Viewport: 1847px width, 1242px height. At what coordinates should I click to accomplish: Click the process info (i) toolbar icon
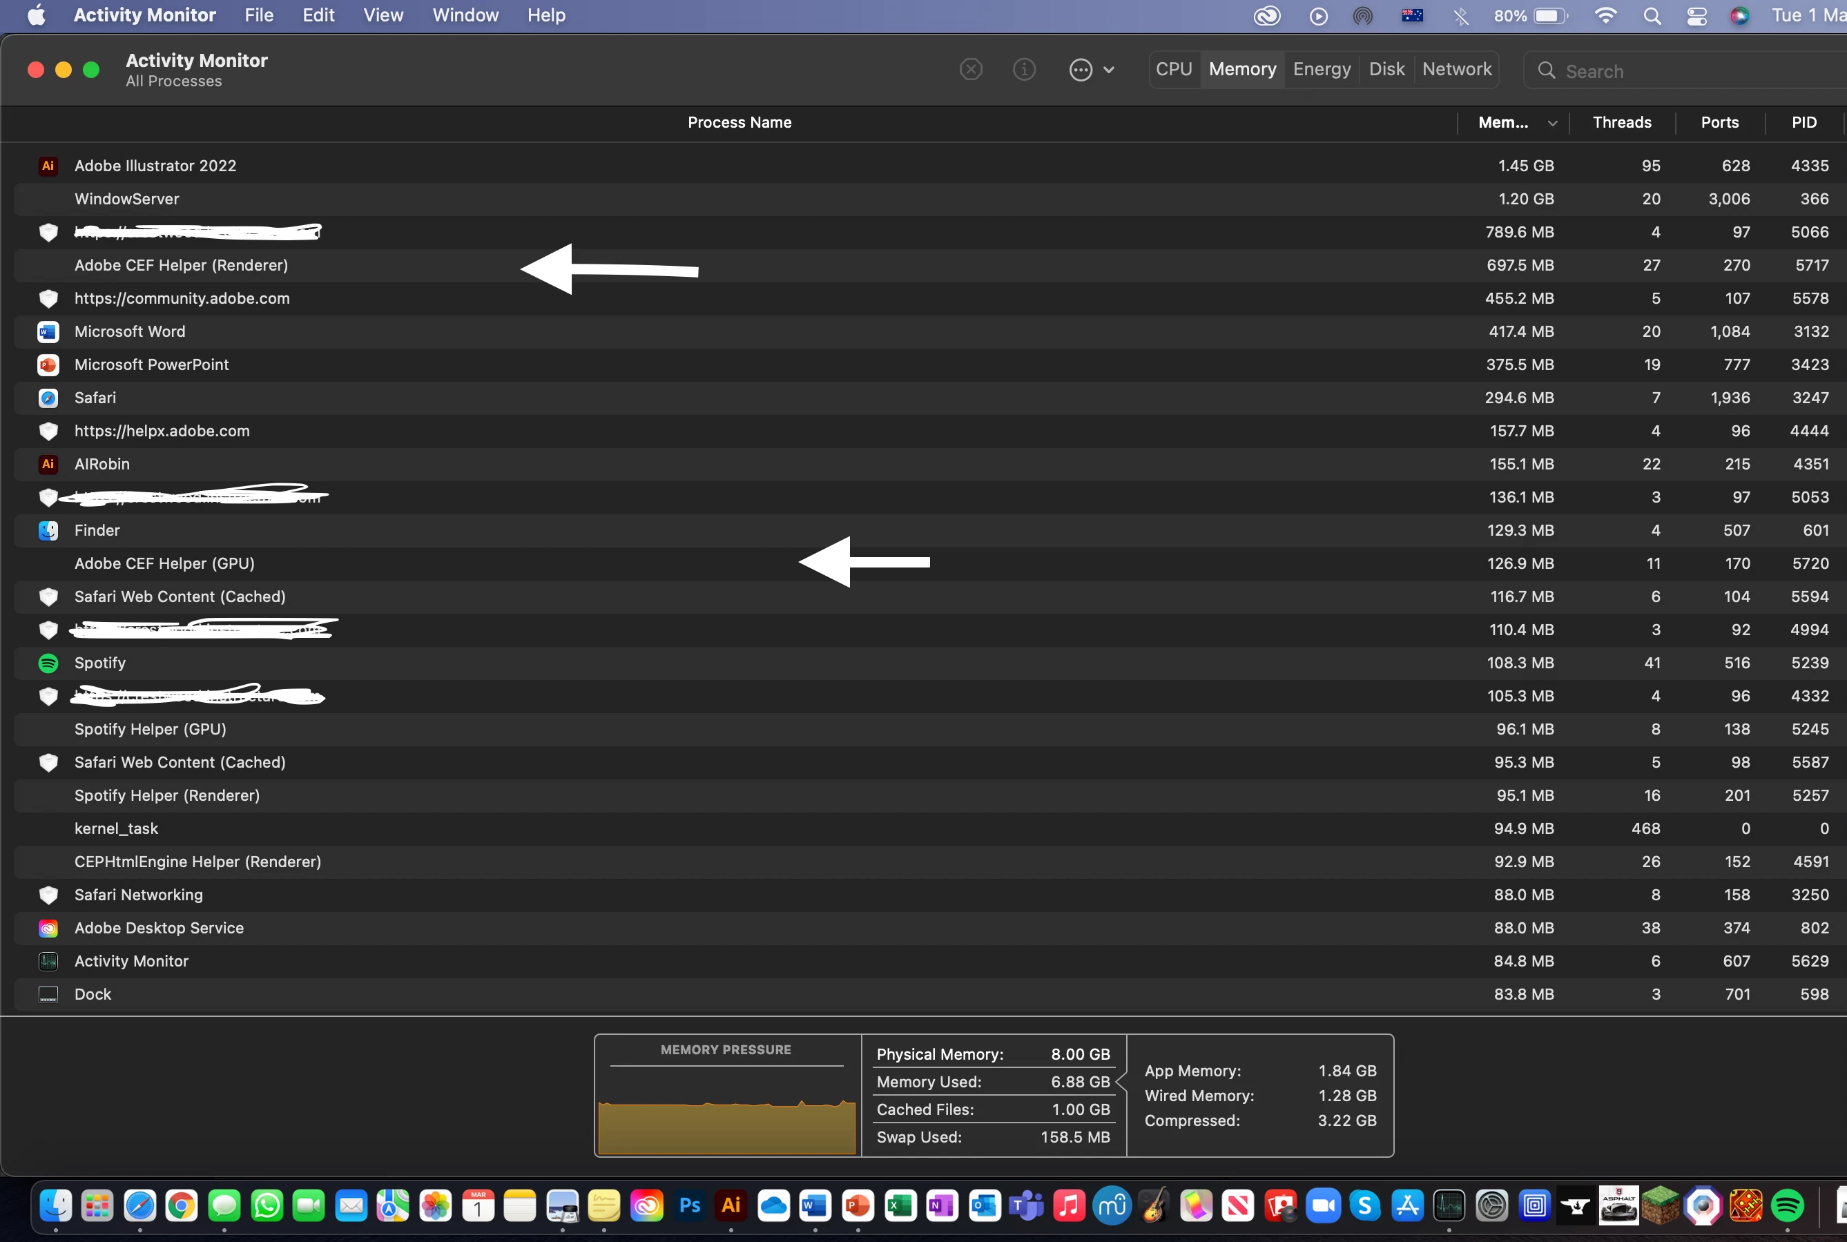tap(1024, 70)
